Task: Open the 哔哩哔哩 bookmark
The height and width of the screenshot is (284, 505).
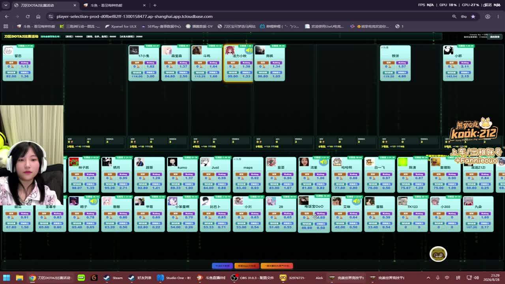Action: (x=280, y=26)
